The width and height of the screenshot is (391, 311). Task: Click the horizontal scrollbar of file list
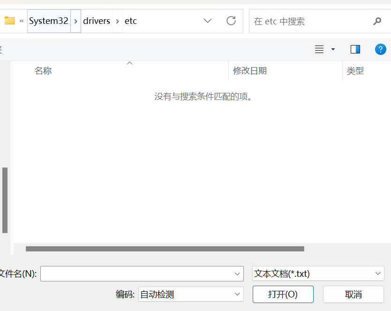click(165, 249)
